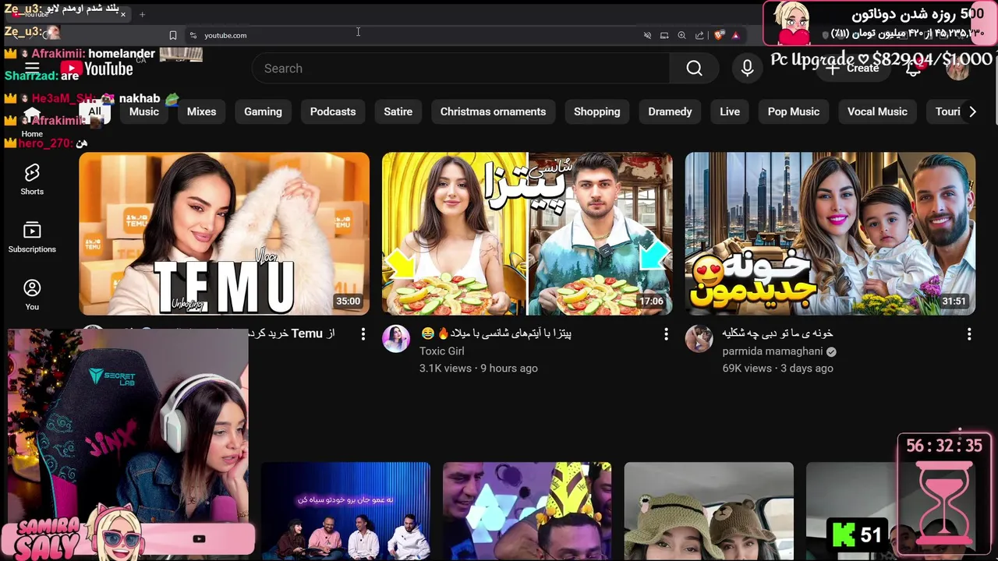Share this page from the address bar
The image size is (998, 561).
[x=699, y=35]
